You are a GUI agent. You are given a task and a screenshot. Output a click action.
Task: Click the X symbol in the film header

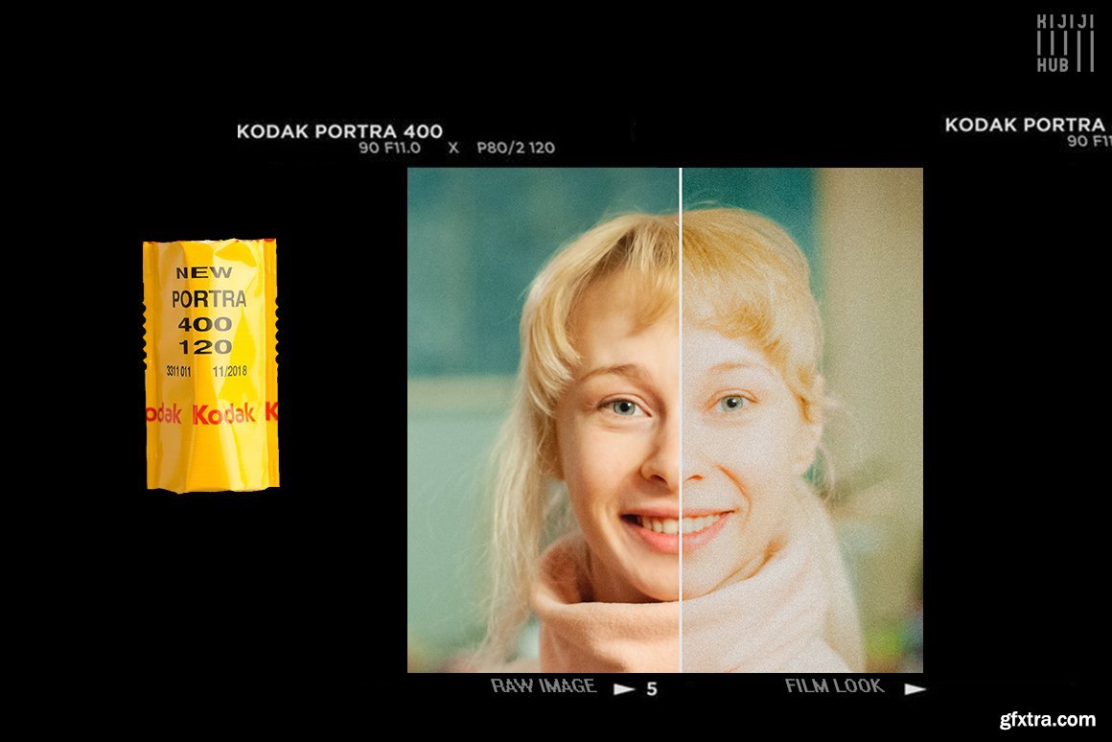[x=453, y=149]
